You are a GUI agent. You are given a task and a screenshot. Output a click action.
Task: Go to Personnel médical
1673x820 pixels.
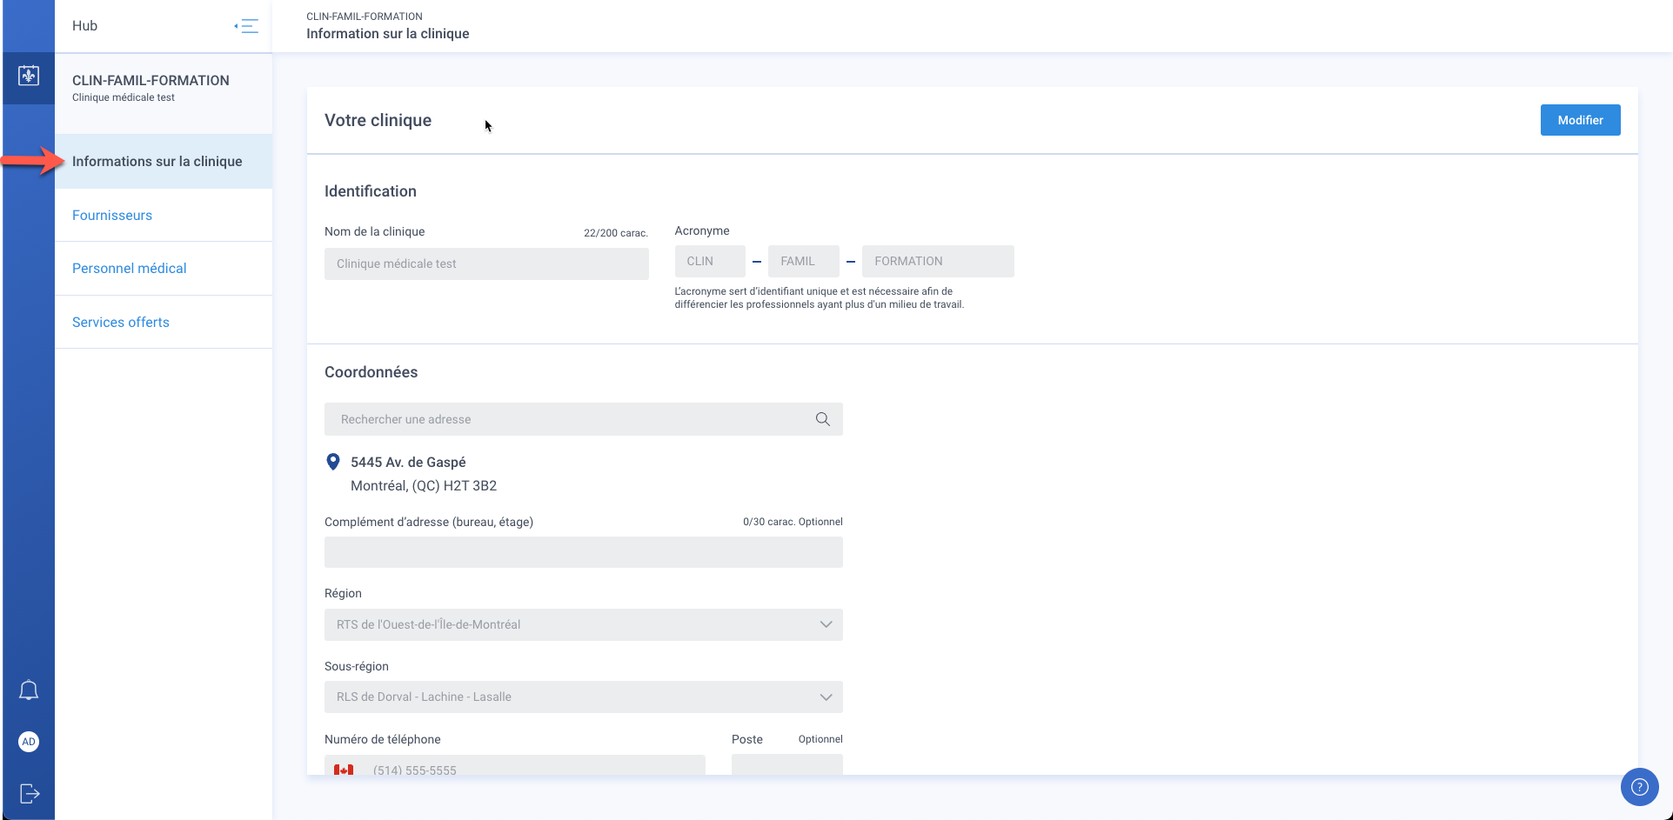tap(164, 269)
